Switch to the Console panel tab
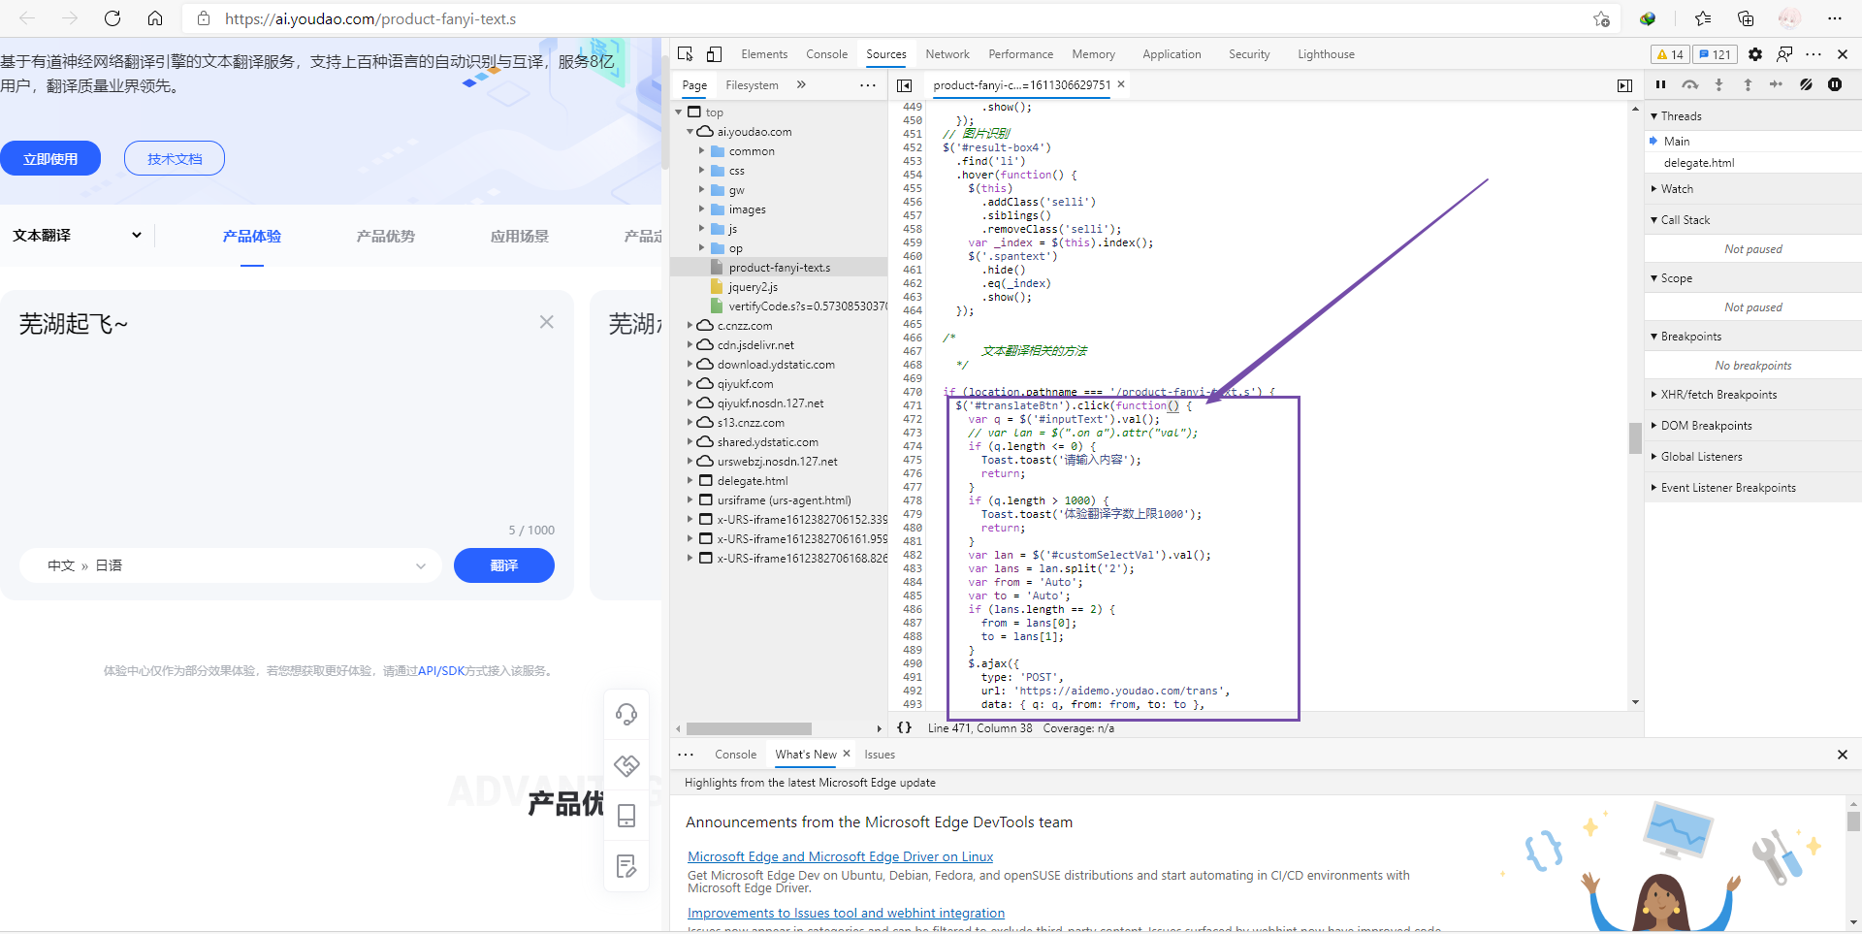 [826, 54]
